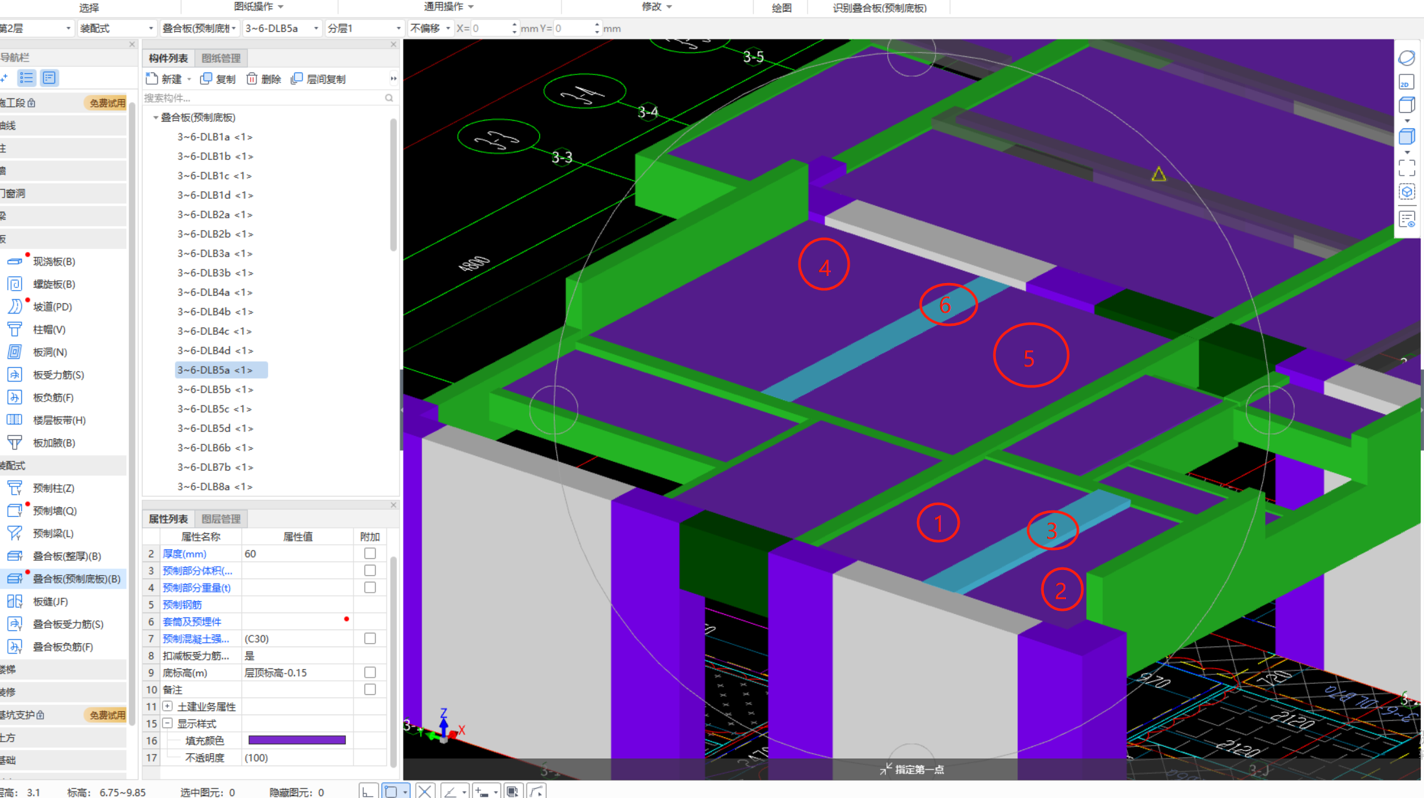Select the 柱帽(V) component type
The height and width of the screenshot is (798, 1424).
click(x=49, y=330)
